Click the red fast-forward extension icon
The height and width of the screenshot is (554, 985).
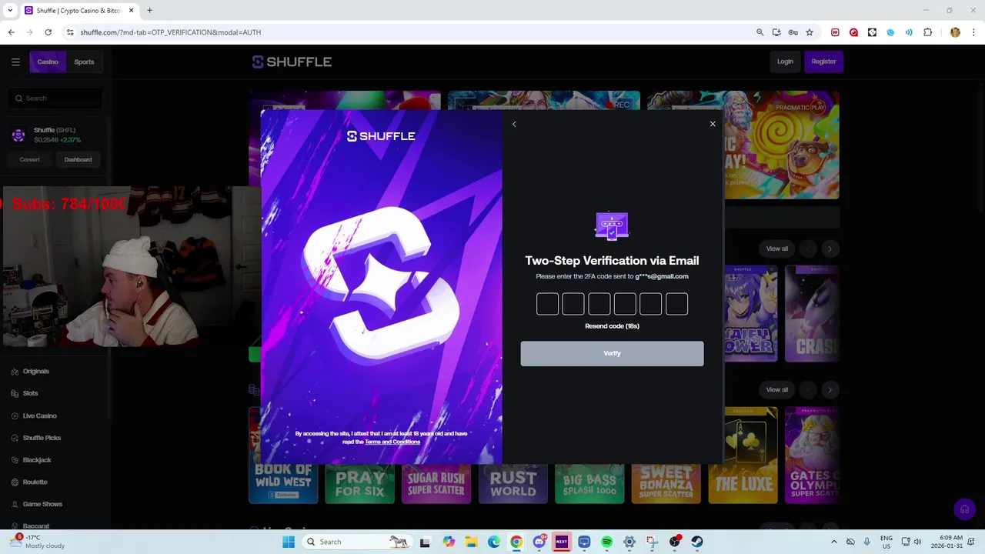pos(835,32)
